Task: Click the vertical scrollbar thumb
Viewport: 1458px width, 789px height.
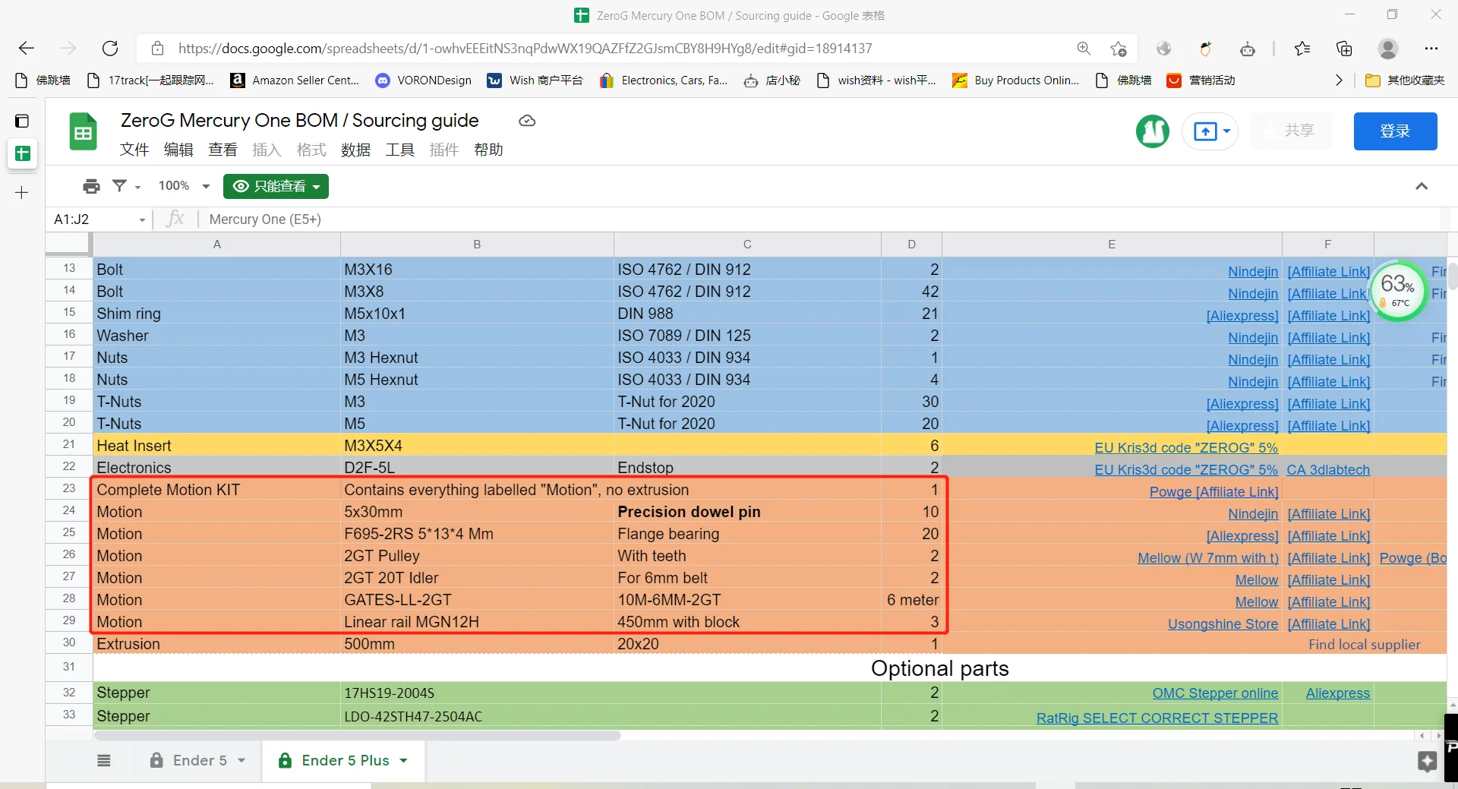Action: 1453,276
